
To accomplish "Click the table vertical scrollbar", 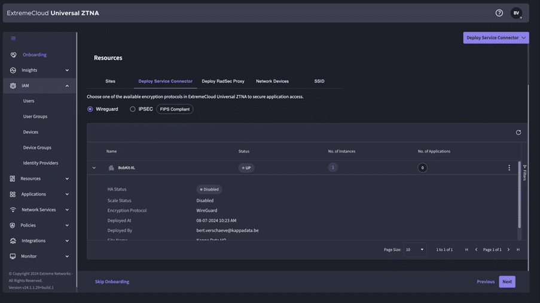I will (x=519, y=194).
